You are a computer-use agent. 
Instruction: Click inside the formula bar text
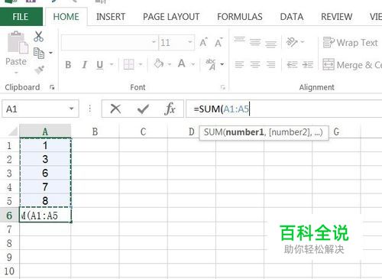click(284, 109)
